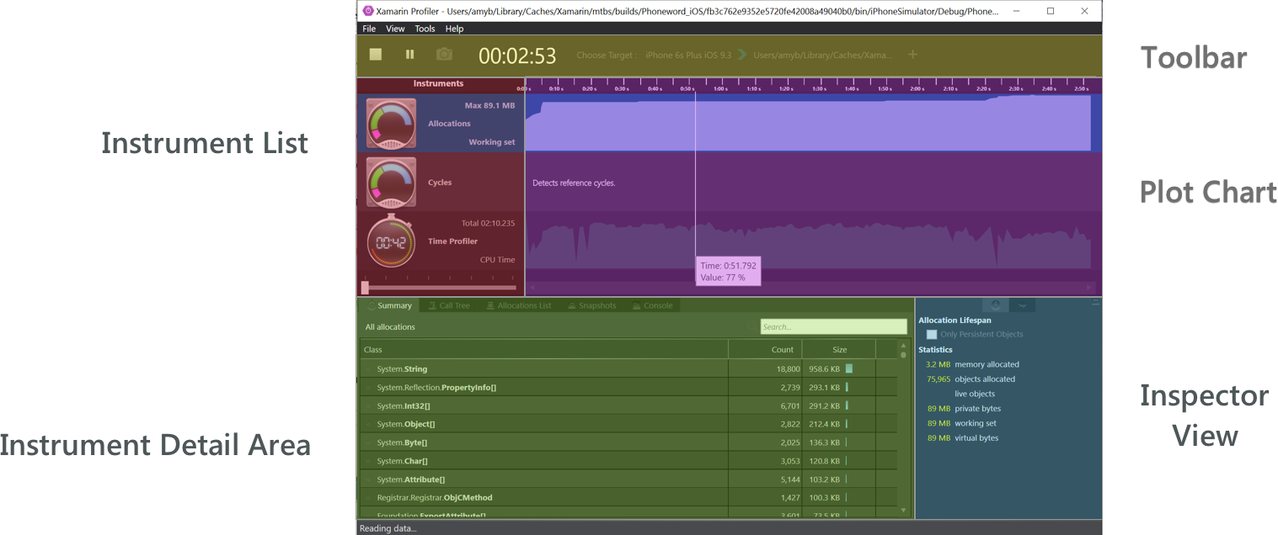
Task: Click the 0:30 s timeline ruler mark
Action: click(622, 87)
